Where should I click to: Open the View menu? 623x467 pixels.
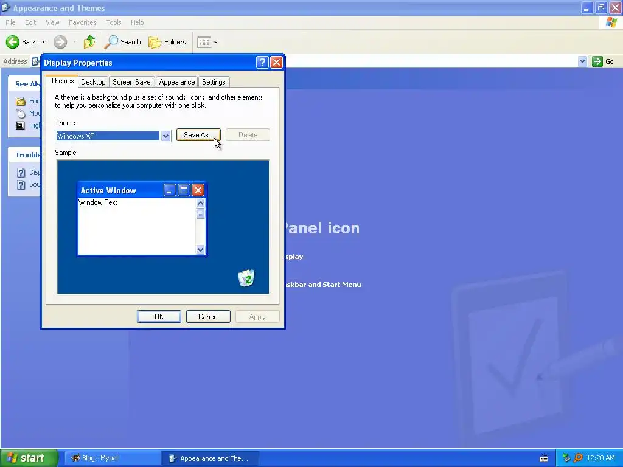coord(52,22)
